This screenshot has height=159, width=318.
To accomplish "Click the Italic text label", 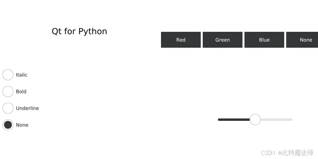I will point(21,75).
